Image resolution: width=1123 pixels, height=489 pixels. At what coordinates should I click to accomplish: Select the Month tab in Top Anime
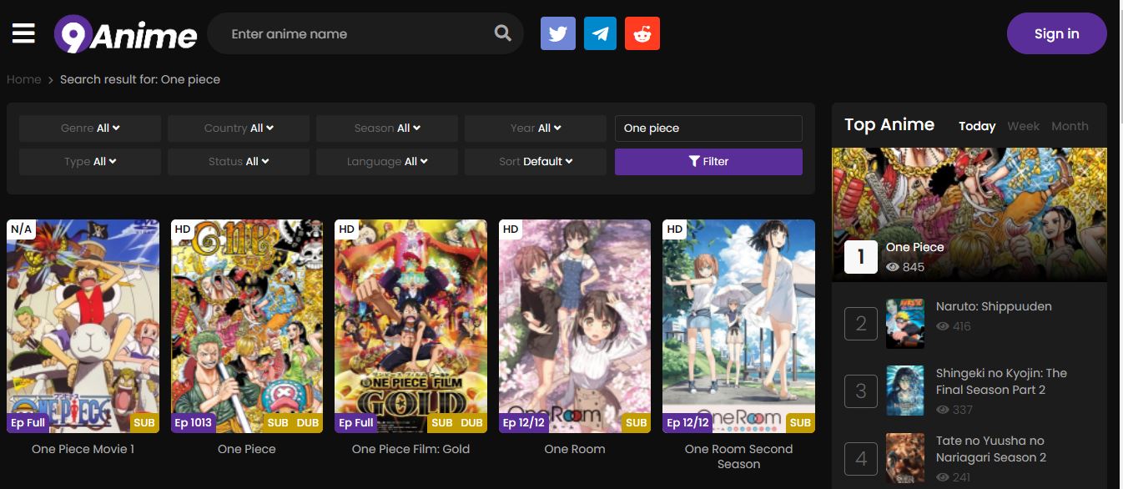coord(1070,126)
